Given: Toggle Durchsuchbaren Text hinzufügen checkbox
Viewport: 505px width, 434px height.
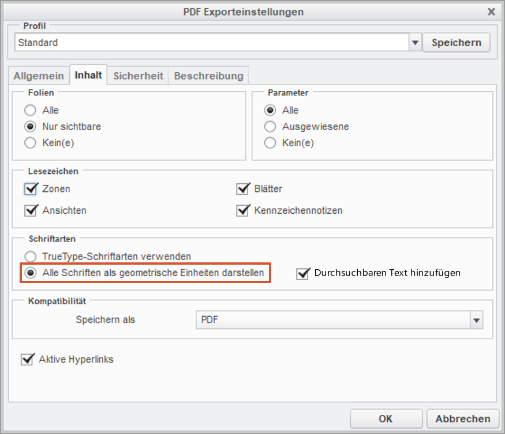Looking at the screenshot, I should point(303,273).
